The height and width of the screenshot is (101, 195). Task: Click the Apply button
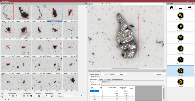[121, 74]
